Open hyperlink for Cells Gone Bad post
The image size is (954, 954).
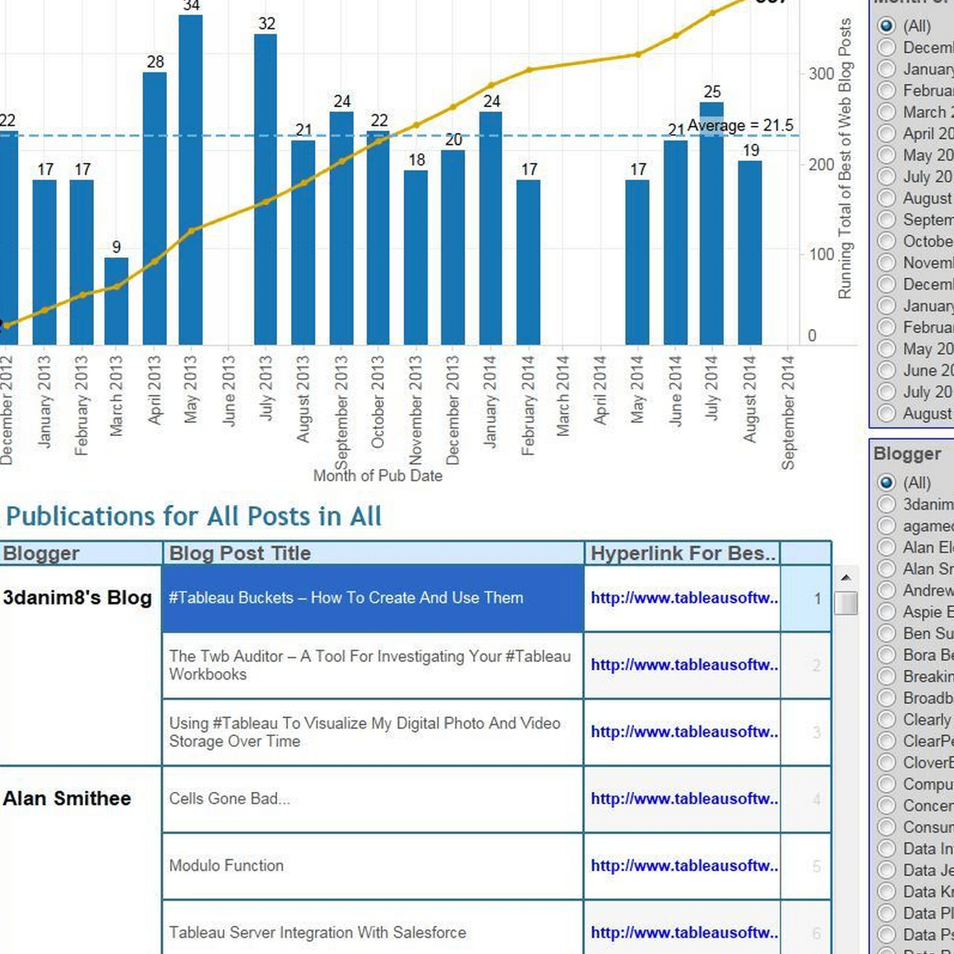(683, 799)
